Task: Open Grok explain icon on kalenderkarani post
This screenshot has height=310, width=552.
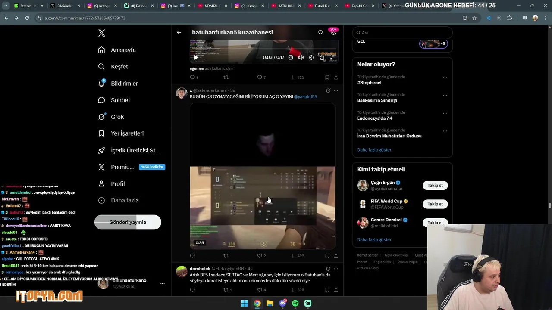Action: (328, 90)
